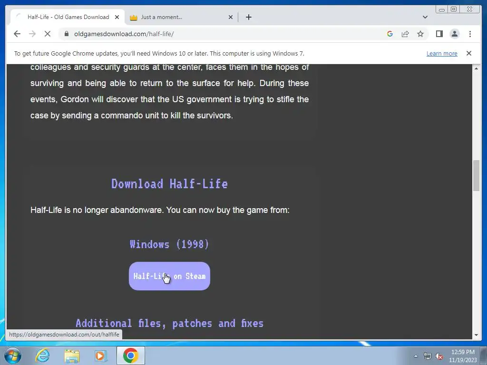The width and height of the screenshot is (487, 365).
Task: Select the Half-Life - Old Games Download tab
Action: [x=68, y=17]
